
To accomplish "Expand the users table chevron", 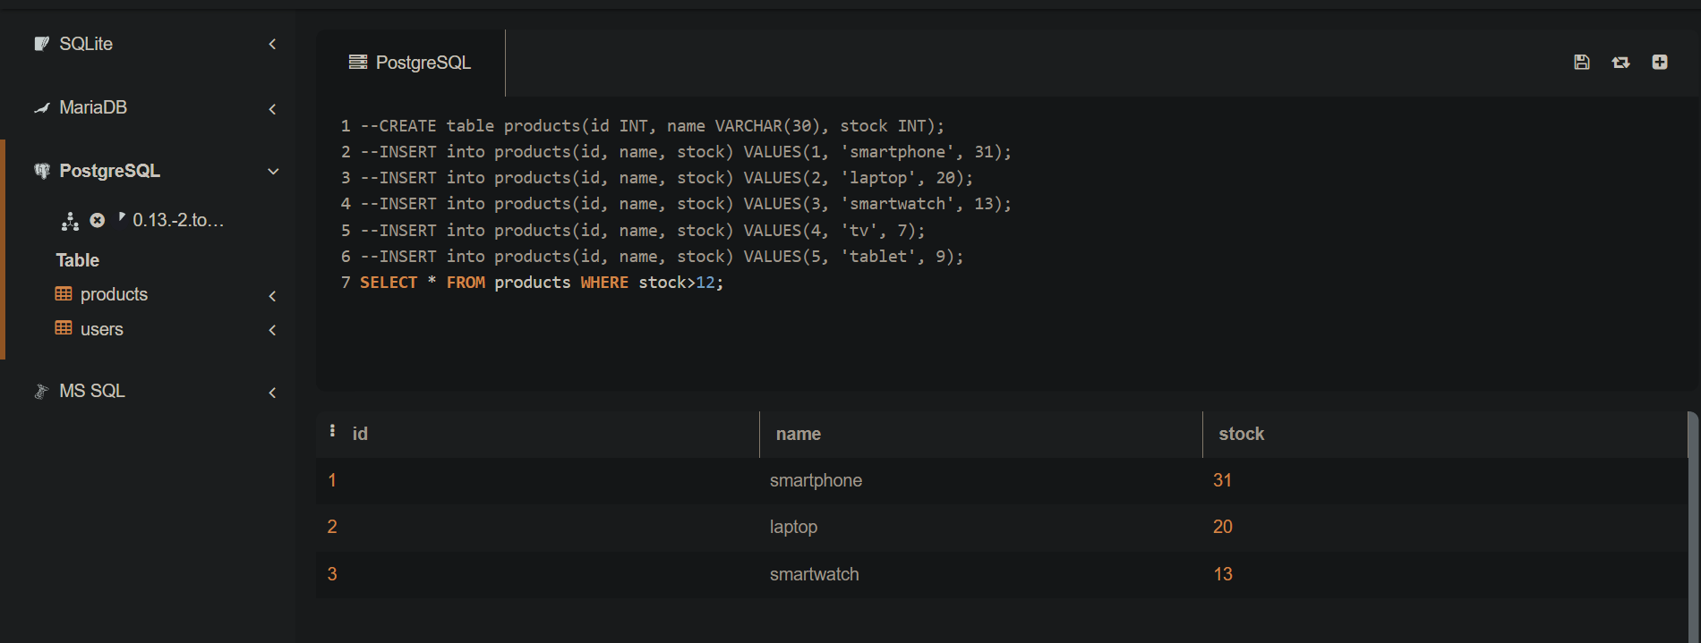I will pos(272,330).
